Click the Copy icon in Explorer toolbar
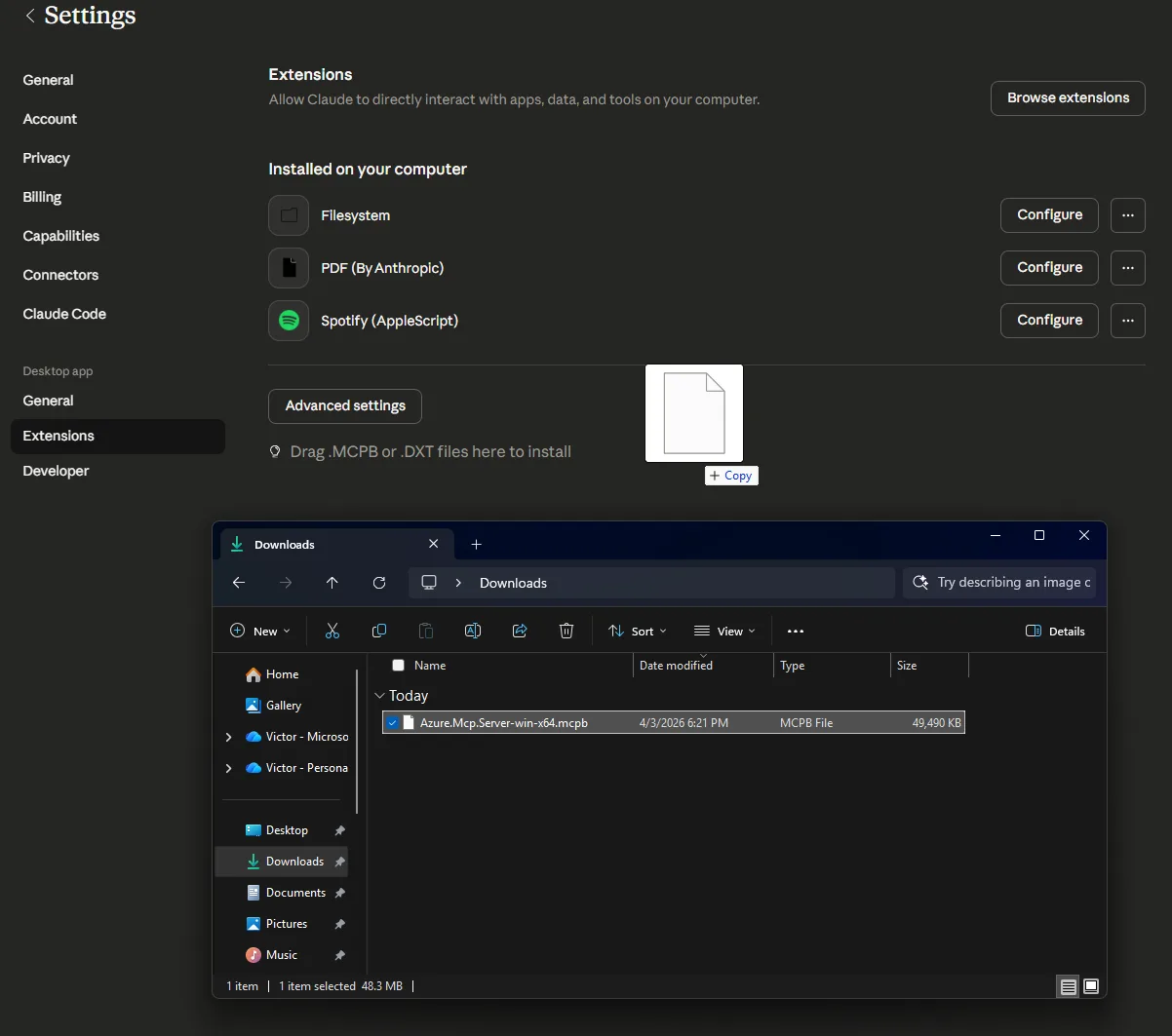This screenshot has height=1036, width=1172. (x=379, y=632)
